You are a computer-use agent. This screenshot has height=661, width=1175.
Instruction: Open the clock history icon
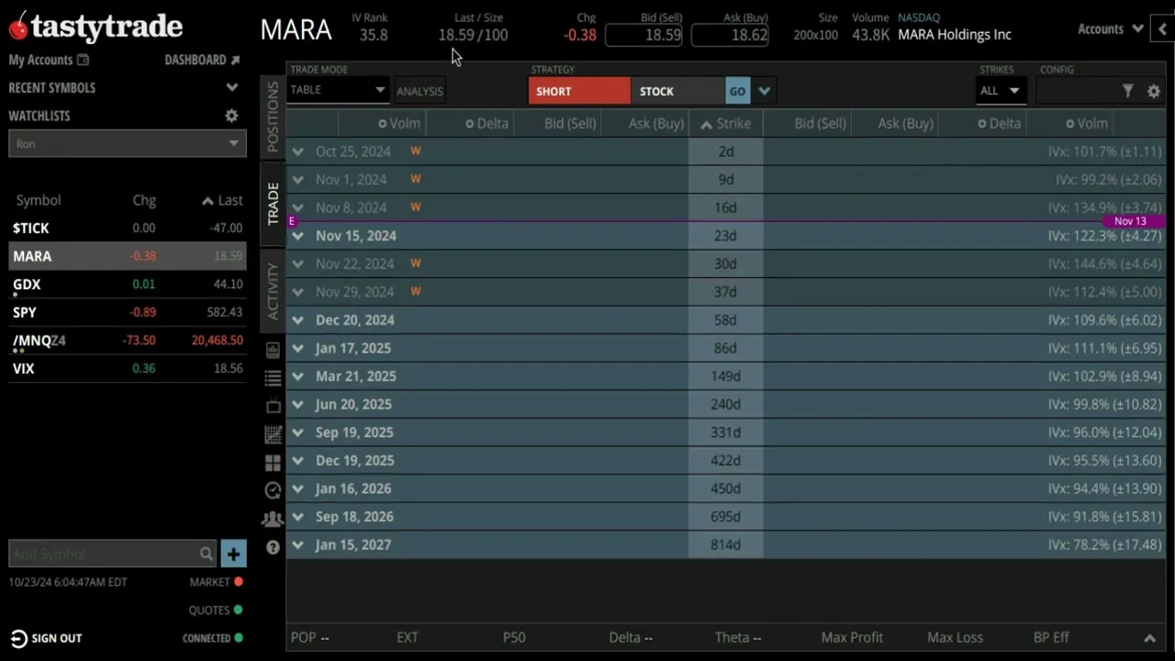273,490
